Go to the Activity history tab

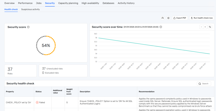click(x=126, y=3)
